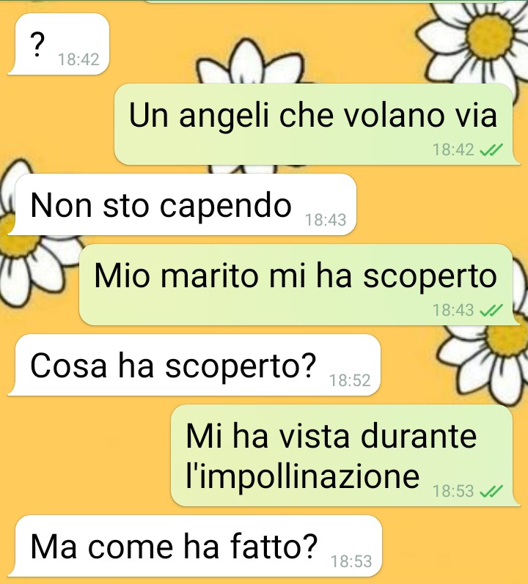Click the 18:43 timestamp on 'Non sto capendo'
Image resolution: width=528 pixels, height=584 pixels.
pyautogui.click(x=326, y=220)
